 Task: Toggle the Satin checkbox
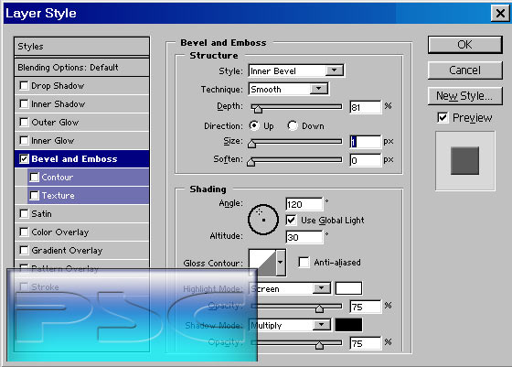tap(24, 214)
